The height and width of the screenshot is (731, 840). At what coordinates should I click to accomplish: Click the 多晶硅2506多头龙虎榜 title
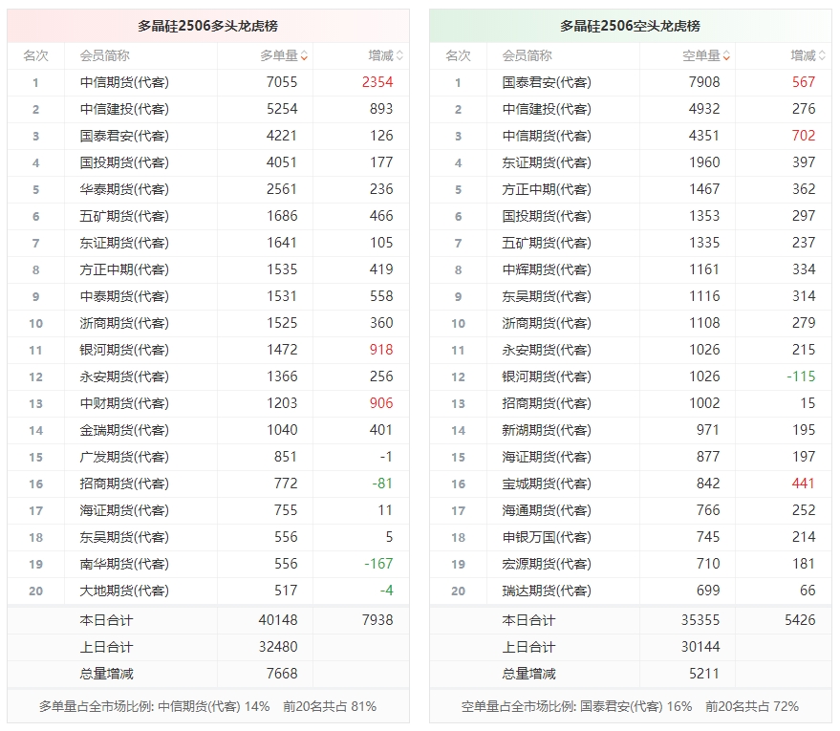click(208, 26)
